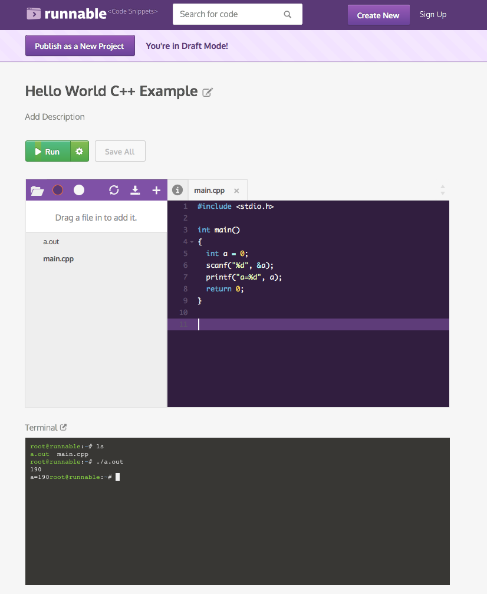Click the edit title pencil icon
The image size is (487, 594).
tap(208, 92)
